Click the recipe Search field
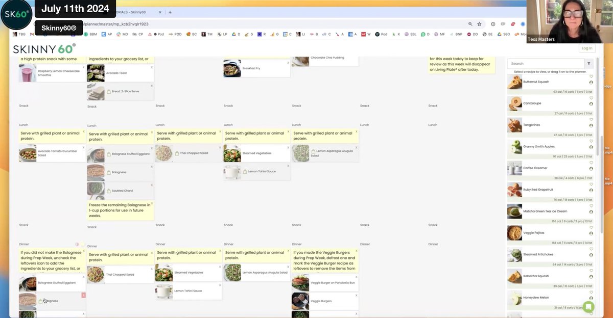This screenshot has height=318, width=613. [x=546, y=64]
